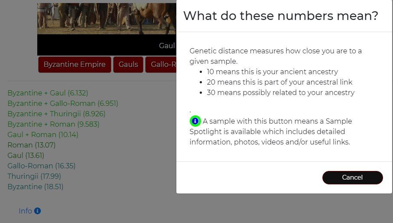
Task: Open Byzantine + Roman (9.583) result
Action: point(53,124)
